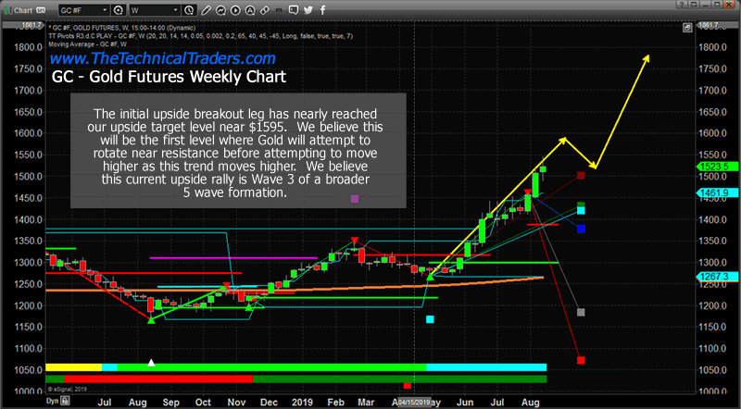Click the purple square marker in annotation box
741x409 pixels.
[355, 199]
